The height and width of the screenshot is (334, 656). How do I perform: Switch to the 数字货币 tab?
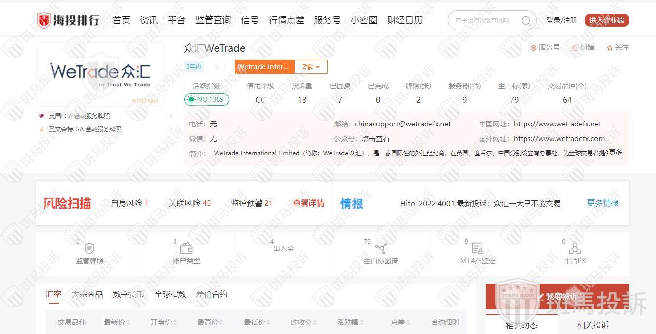pos(129,294)
